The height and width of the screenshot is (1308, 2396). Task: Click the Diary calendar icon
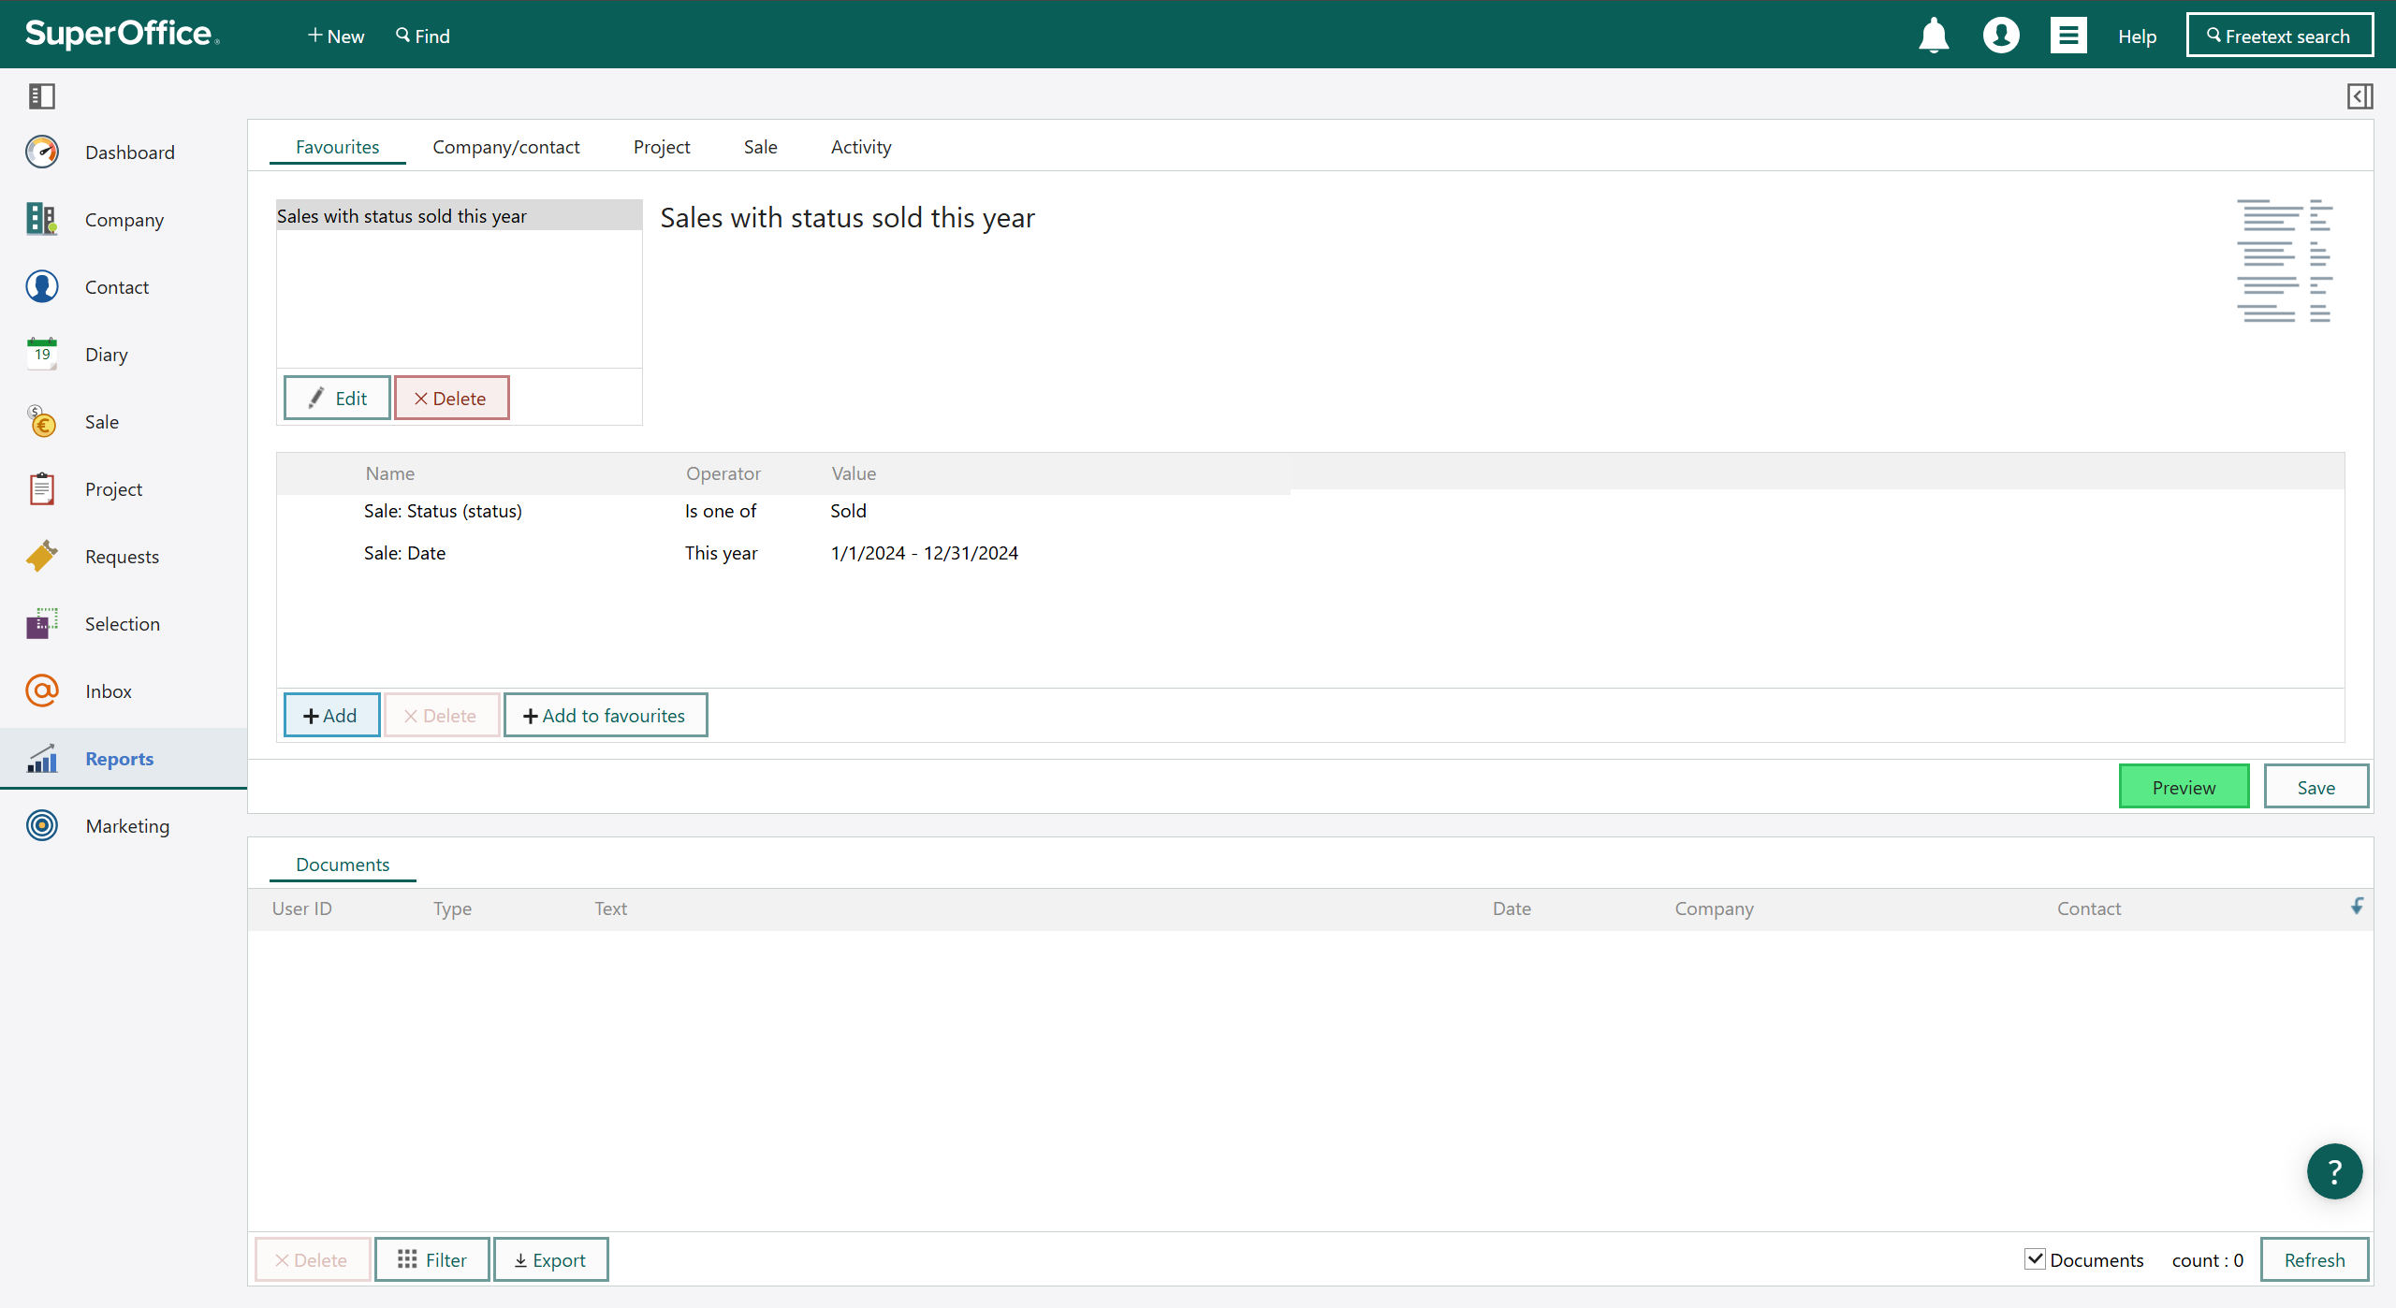pyautogui.click(x=42, y=354)
